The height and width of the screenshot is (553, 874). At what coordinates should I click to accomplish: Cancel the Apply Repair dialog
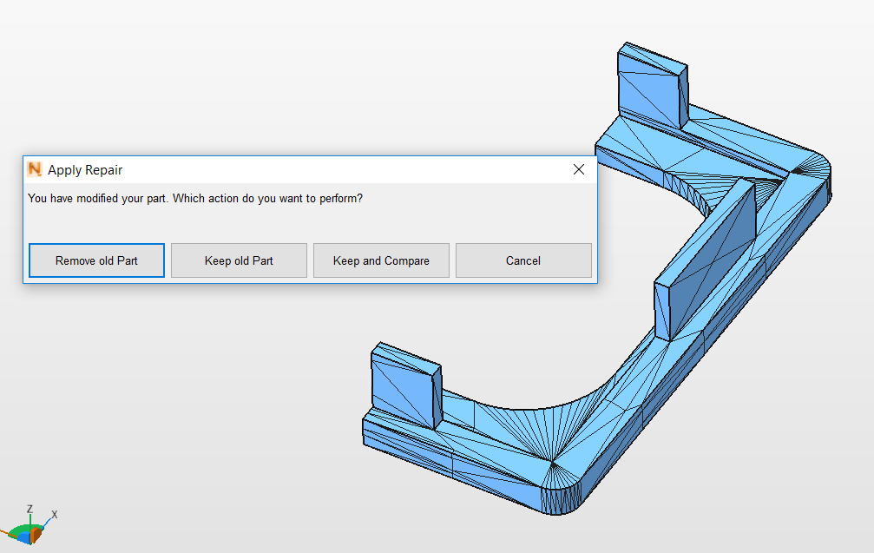point(523,260)
